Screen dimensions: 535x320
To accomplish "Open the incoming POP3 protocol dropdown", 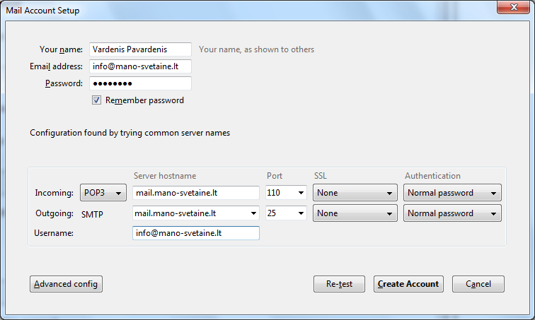I will 103,193.
